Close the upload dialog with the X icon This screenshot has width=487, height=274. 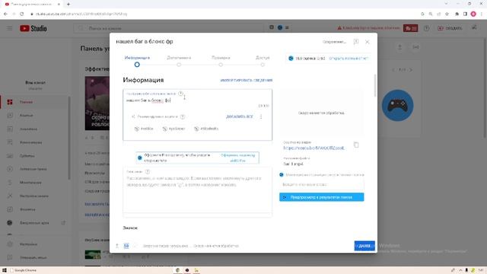click(367, 42)
